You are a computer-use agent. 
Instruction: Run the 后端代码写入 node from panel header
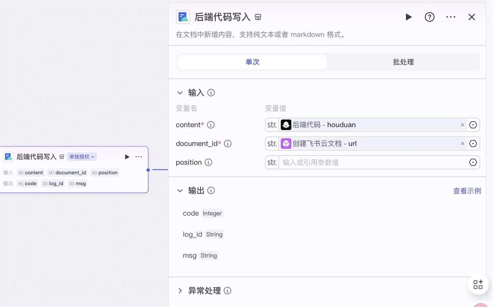pos(409,17)
